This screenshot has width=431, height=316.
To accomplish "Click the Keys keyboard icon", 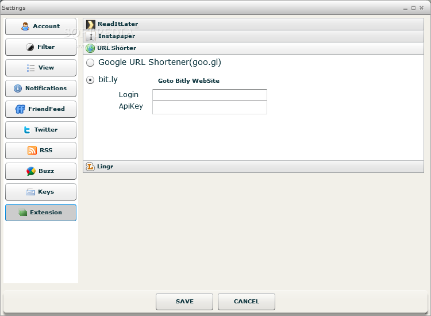I will (x=30, y=192).
